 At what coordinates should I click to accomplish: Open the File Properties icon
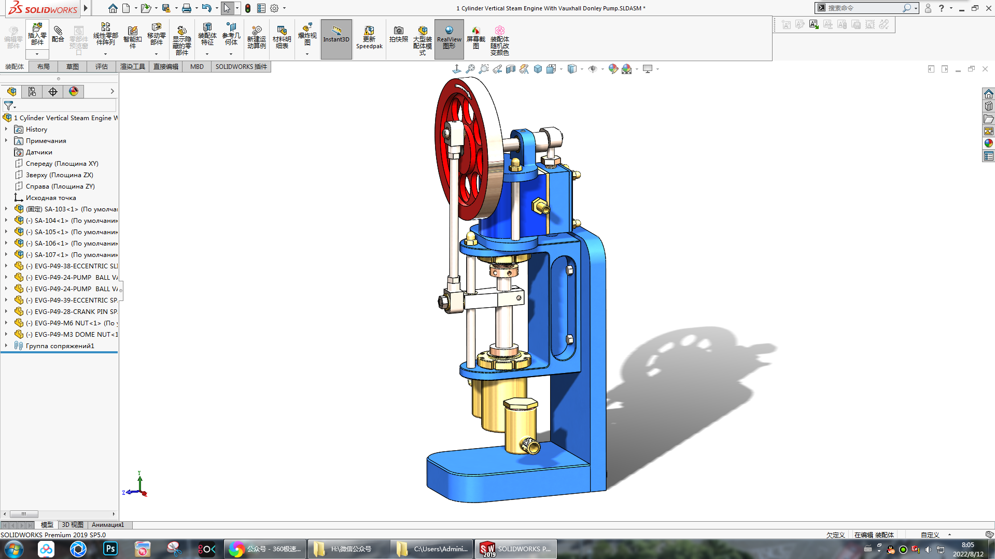(x=261, y=8)
